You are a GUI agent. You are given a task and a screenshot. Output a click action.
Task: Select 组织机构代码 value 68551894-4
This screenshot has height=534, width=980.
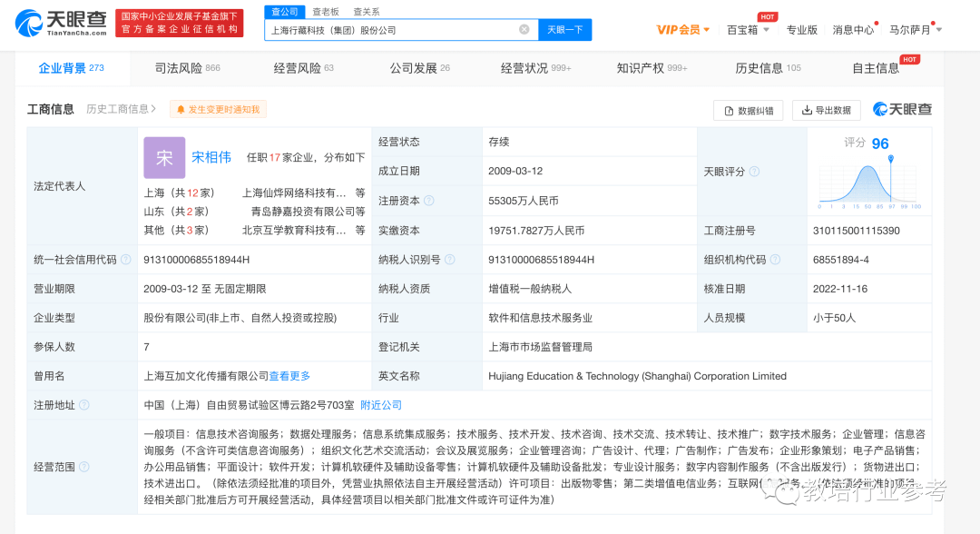pos(840,260)
